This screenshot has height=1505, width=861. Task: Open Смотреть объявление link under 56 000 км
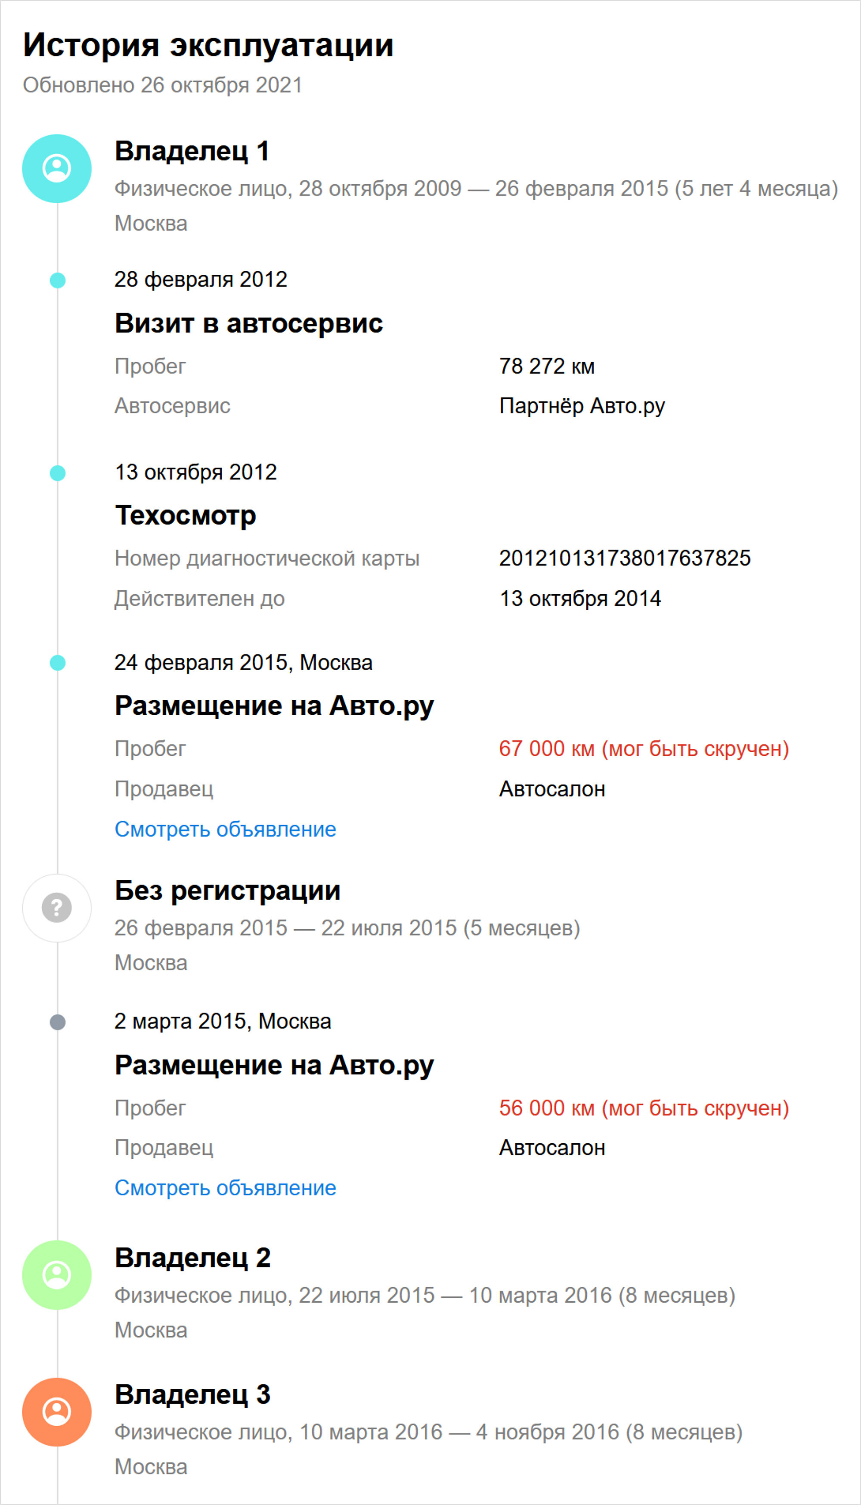[225, 1188]
